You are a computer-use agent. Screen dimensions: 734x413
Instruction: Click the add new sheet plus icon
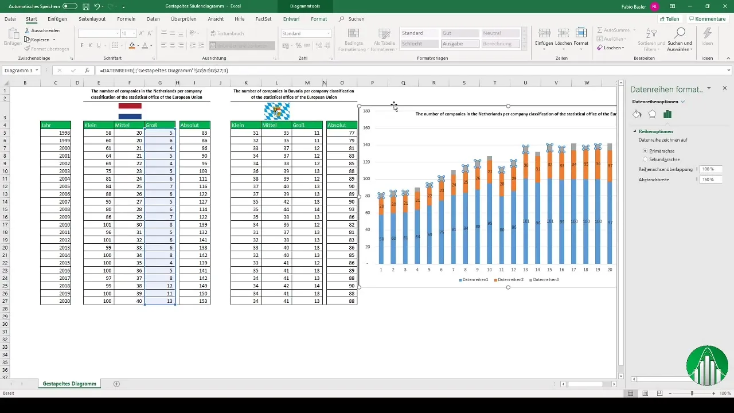tap(116, 383)
